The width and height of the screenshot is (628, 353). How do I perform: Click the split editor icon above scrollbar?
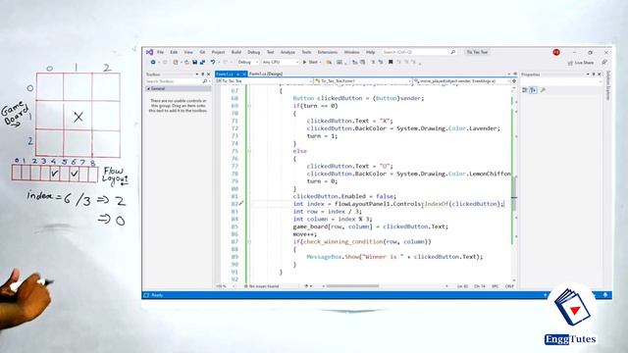514,81
